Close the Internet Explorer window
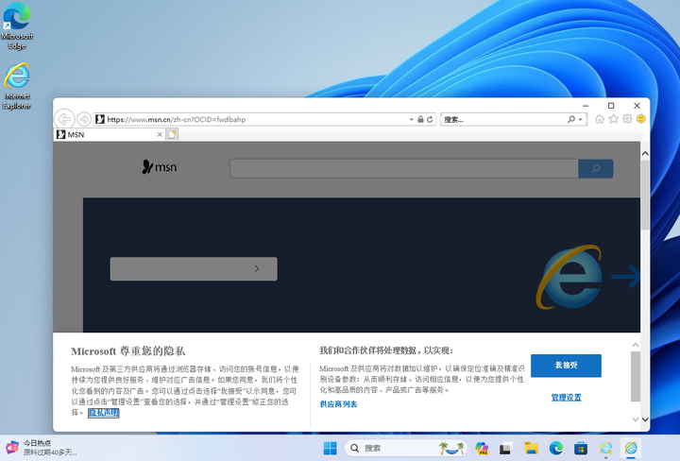680x461 pixels. (637, 106)
